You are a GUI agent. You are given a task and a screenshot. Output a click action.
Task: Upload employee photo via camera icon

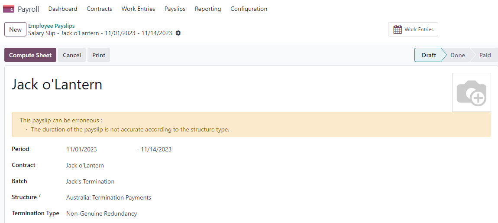pos(471,92)
